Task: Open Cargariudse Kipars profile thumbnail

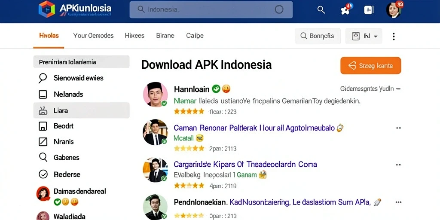Action: 155,169
